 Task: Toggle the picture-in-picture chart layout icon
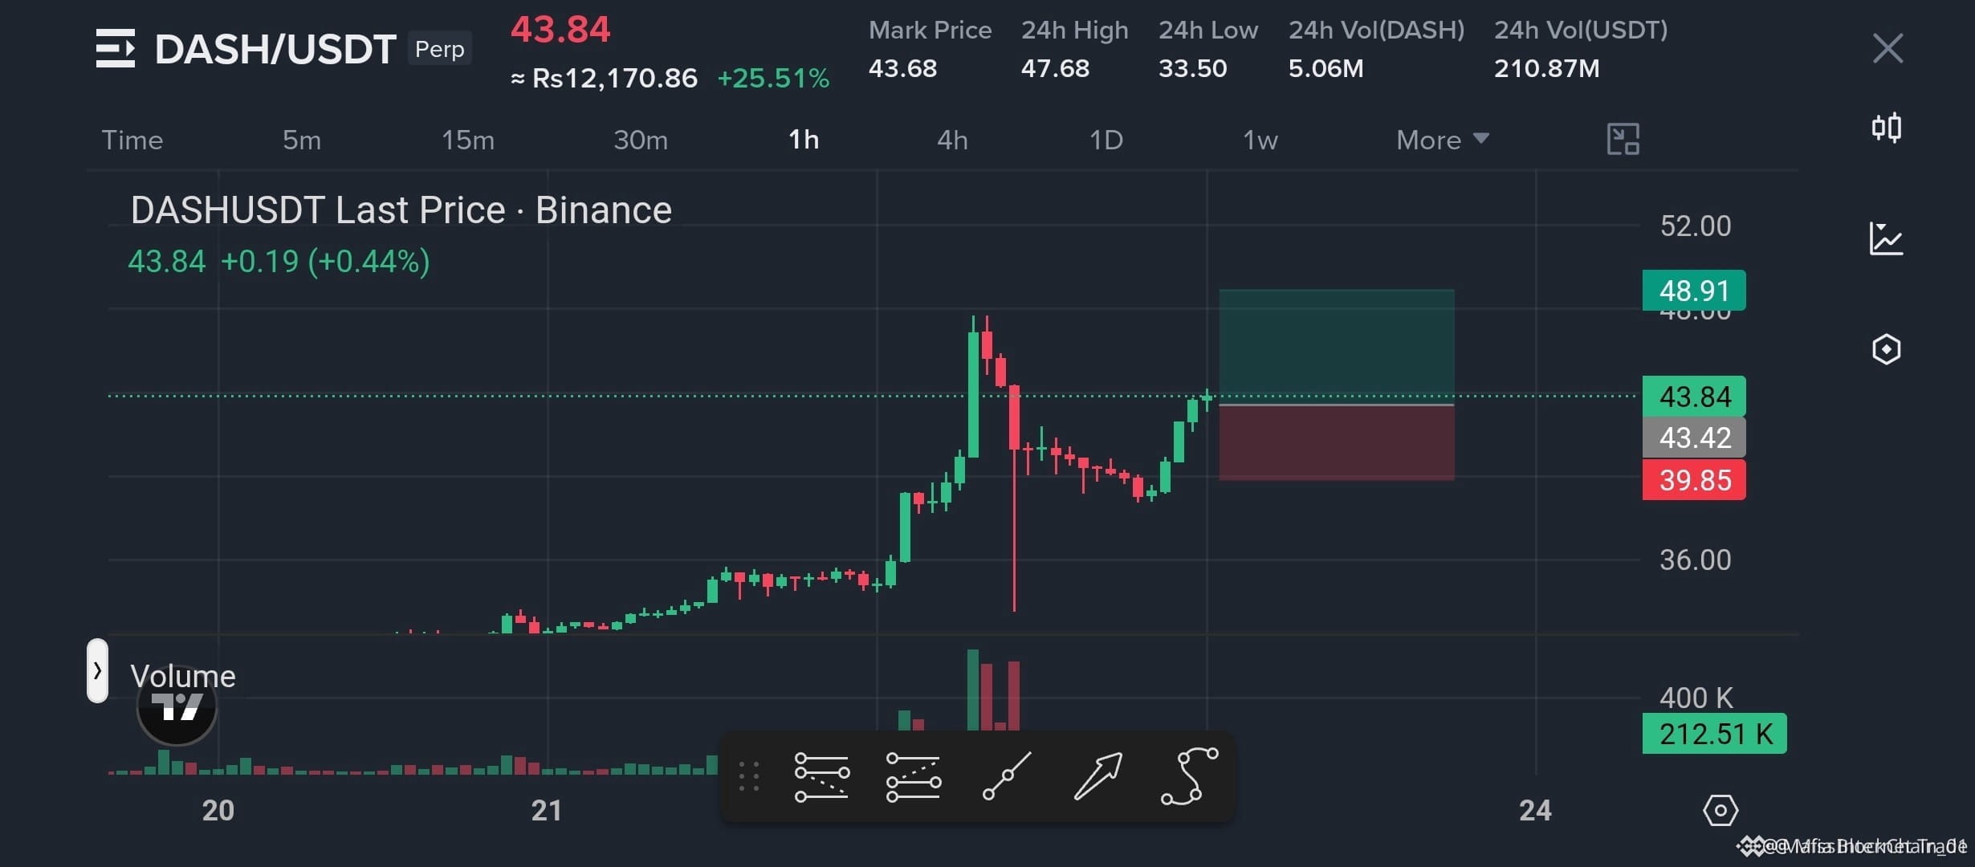click(x=1623, y=140)
